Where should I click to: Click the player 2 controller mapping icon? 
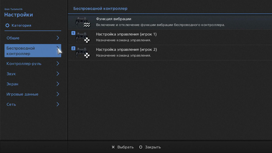coord(82,53)
